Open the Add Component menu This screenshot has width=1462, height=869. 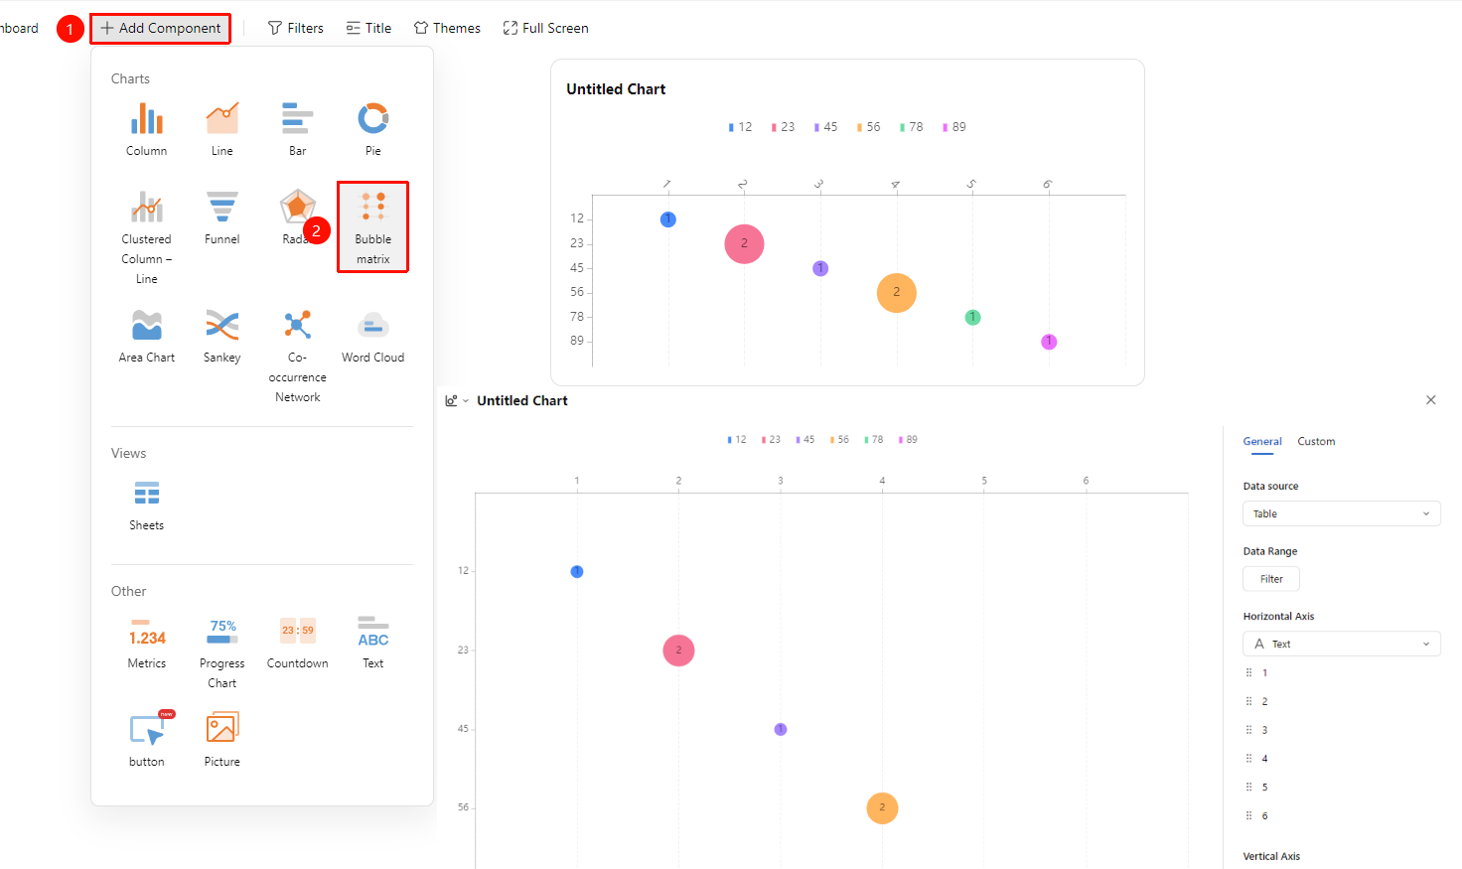coord(161,29)
